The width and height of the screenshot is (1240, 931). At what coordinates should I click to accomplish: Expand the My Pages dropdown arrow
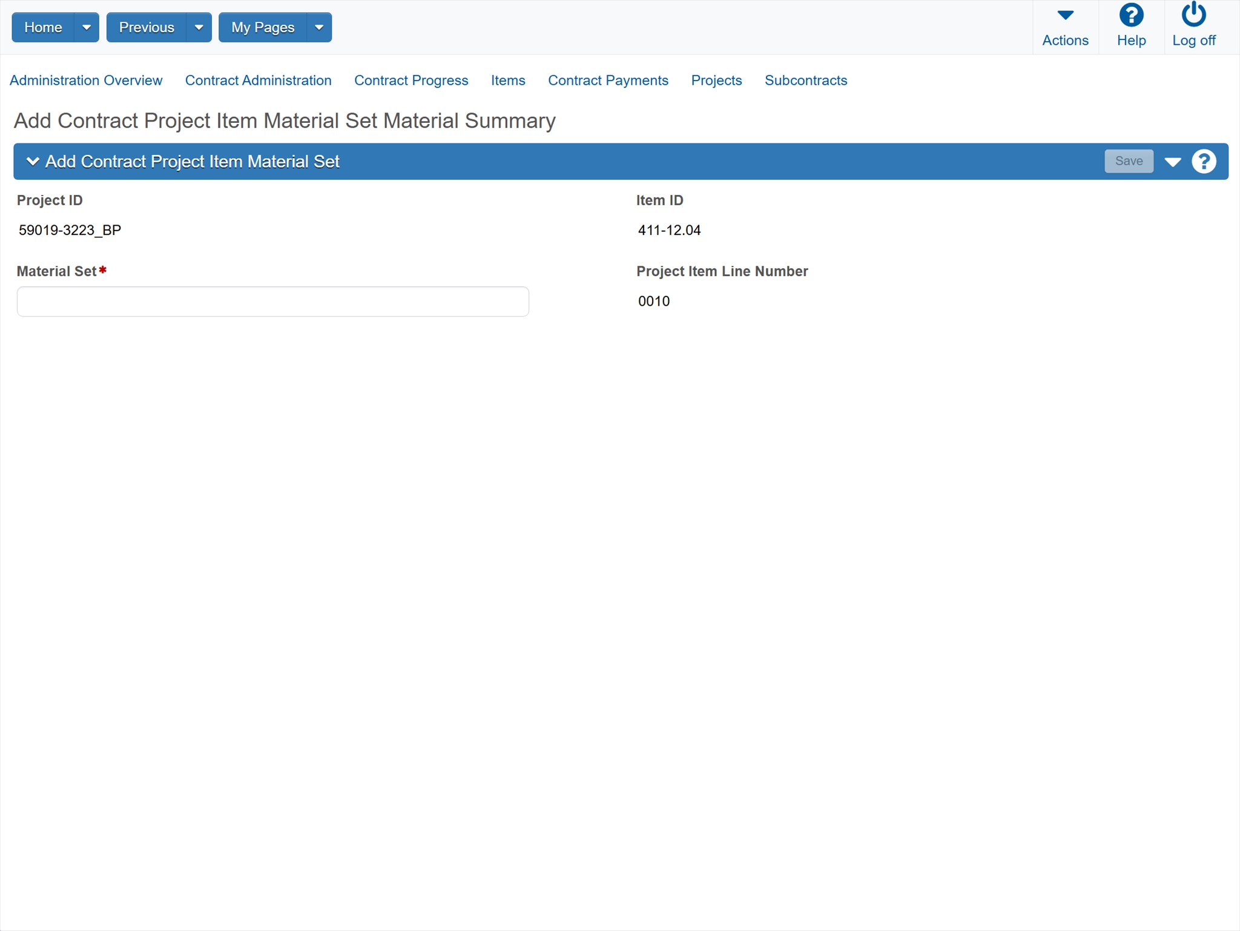coord(319,28)
